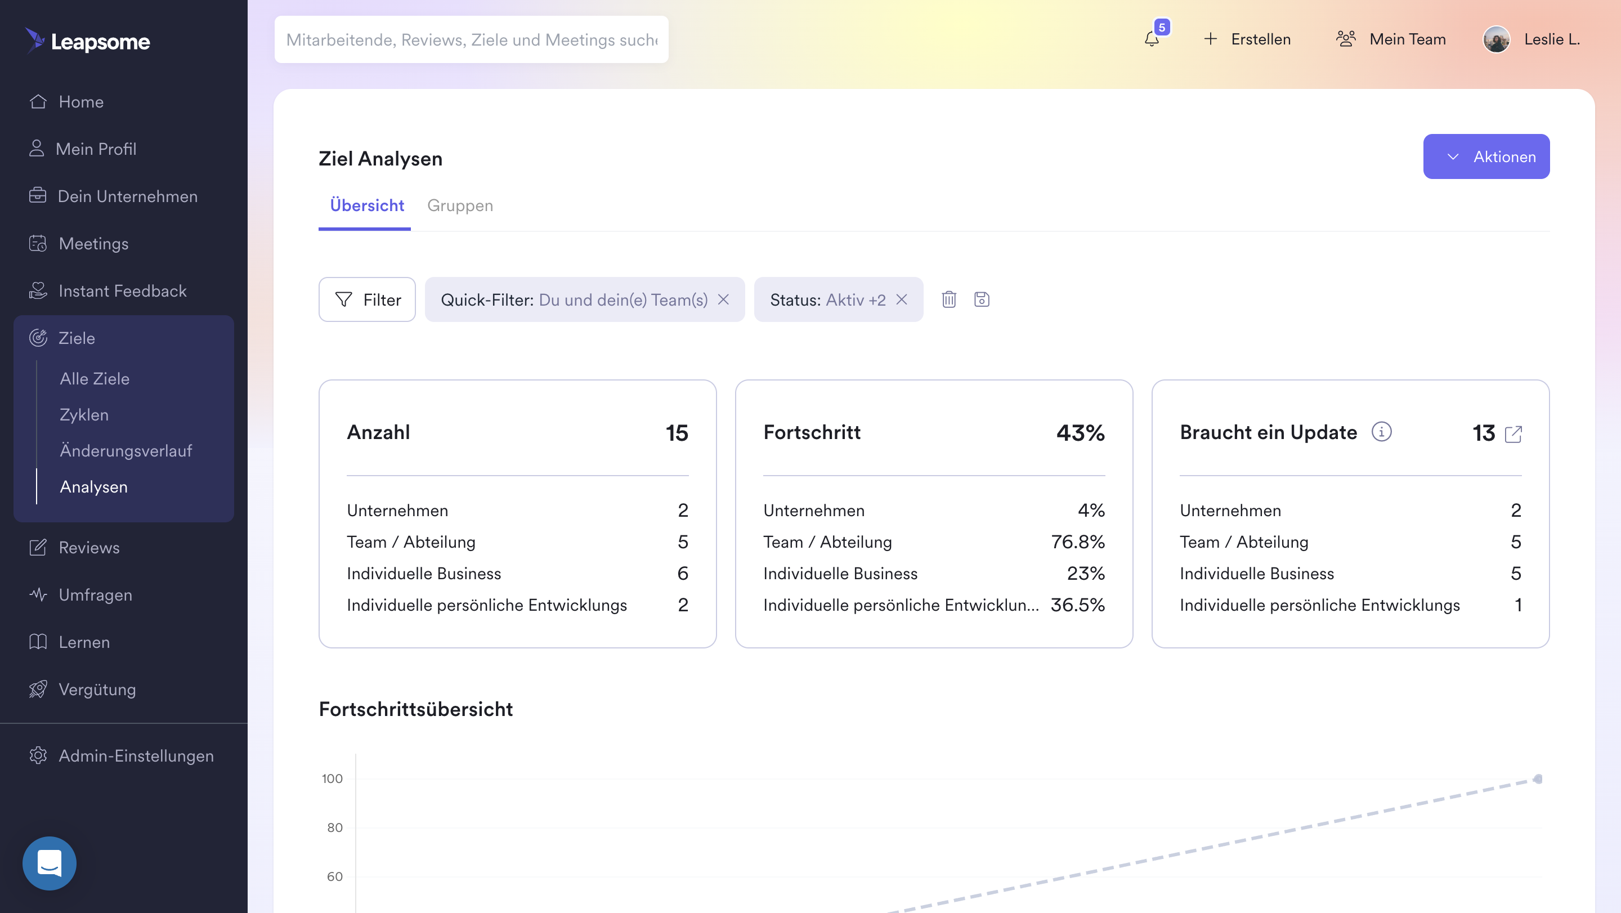Open Änderungsverlauf in sidebar

point(126,450)
